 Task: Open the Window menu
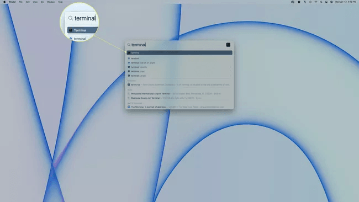51,2
